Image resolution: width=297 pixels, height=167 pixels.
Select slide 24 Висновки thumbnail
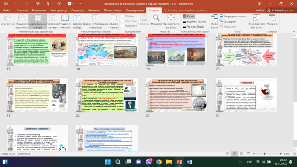[246, 95]
